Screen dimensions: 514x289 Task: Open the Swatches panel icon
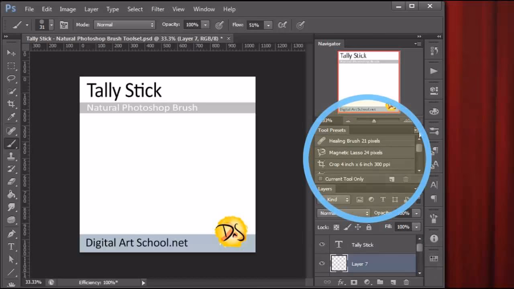[434, 111]
